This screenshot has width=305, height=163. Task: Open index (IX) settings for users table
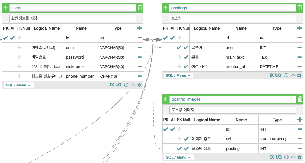click(112, 85)
